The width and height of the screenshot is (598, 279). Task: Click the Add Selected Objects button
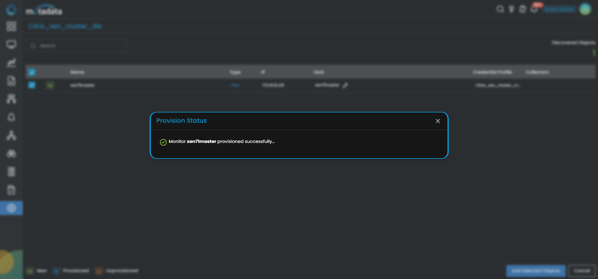coord(536,271)
